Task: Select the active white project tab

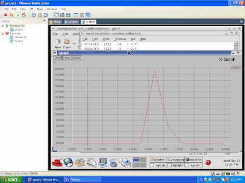Action: coord(88,22)
